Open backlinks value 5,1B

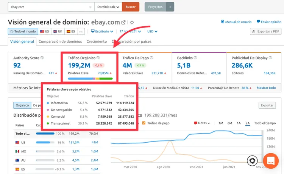(x=184, y=65)
